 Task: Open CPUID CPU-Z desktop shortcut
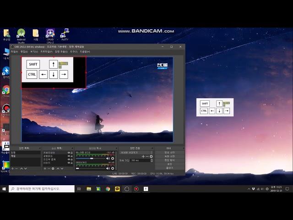point(50,36)
